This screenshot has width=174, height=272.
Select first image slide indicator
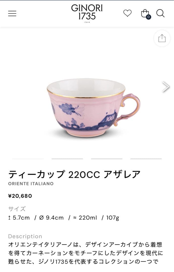pos(28,159)
